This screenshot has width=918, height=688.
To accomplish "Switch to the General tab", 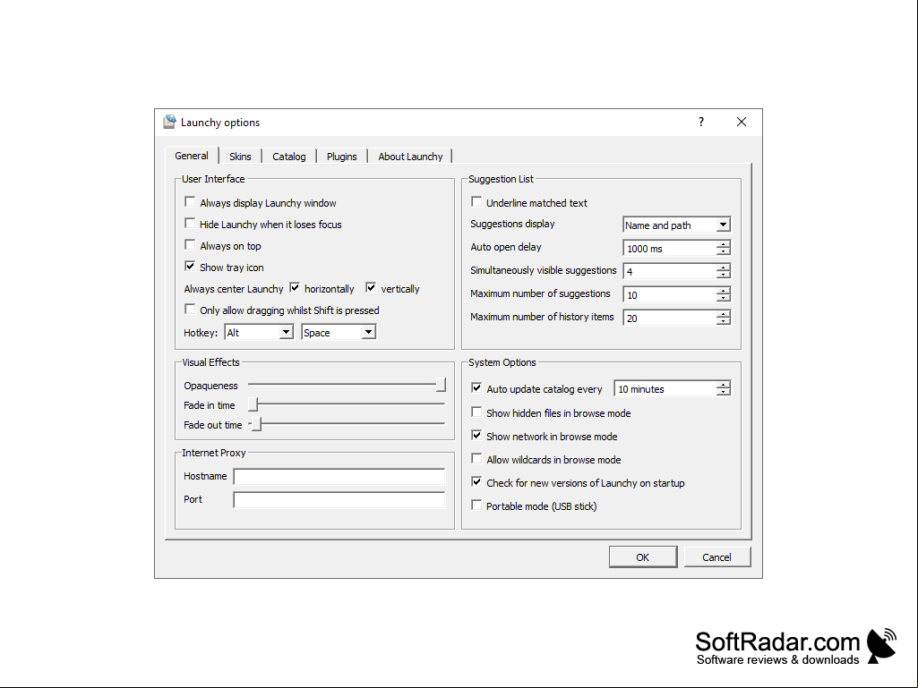I will point(192,156).
